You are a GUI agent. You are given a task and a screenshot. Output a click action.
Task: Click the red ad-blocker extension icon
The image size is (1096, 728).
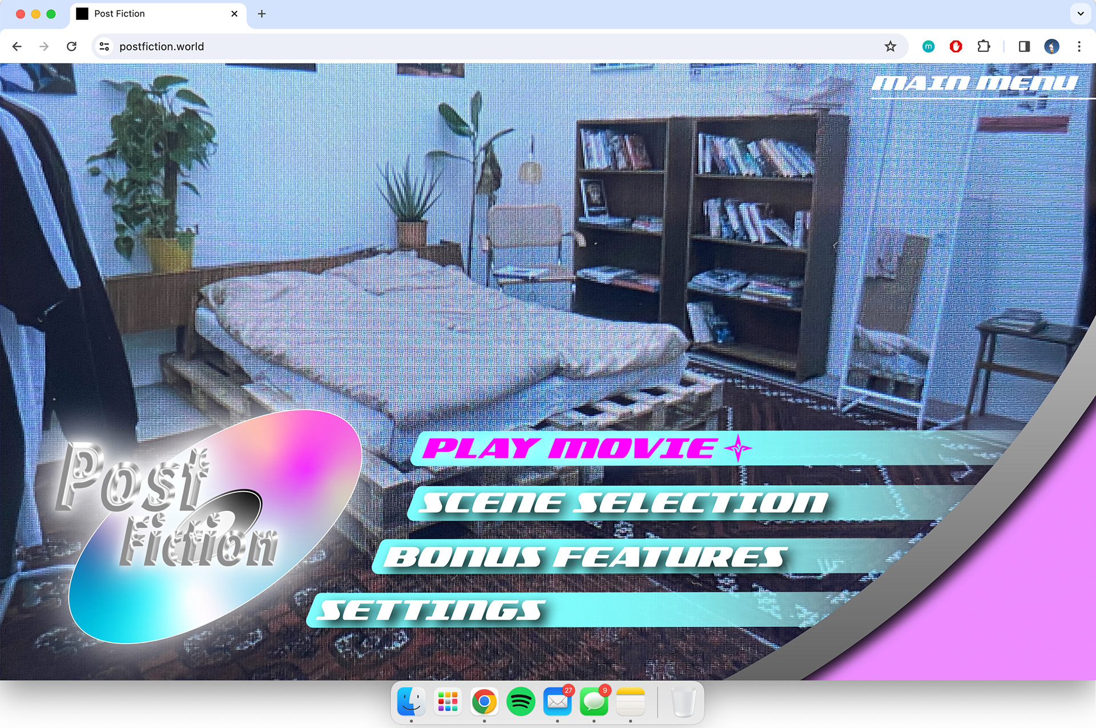point(956,46)
